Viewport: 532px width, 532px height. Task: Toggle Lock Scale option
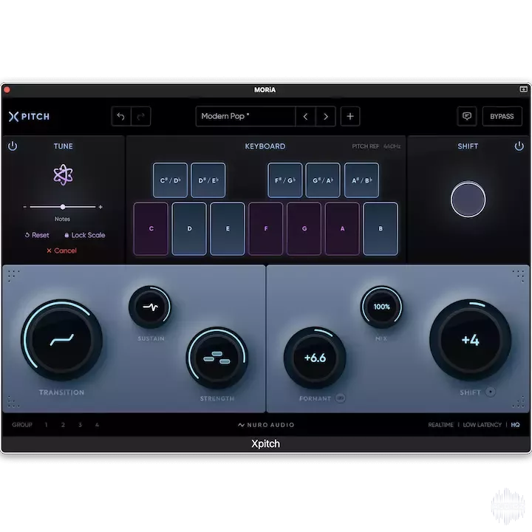[85, 235]
